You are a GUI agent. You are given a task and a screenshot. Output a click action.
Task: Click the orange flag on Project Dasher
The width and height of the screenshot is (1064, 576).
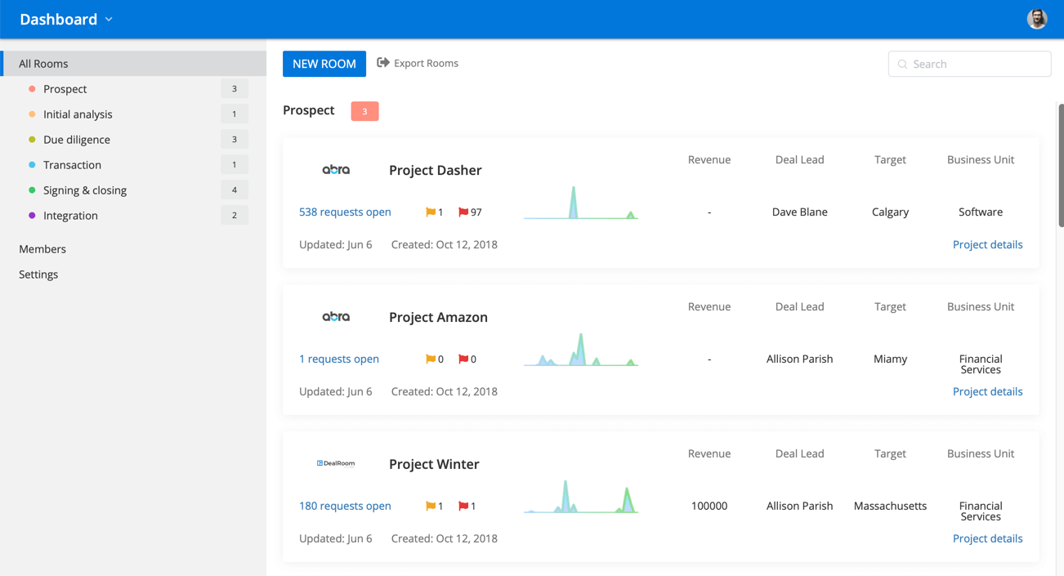(431, 212)
